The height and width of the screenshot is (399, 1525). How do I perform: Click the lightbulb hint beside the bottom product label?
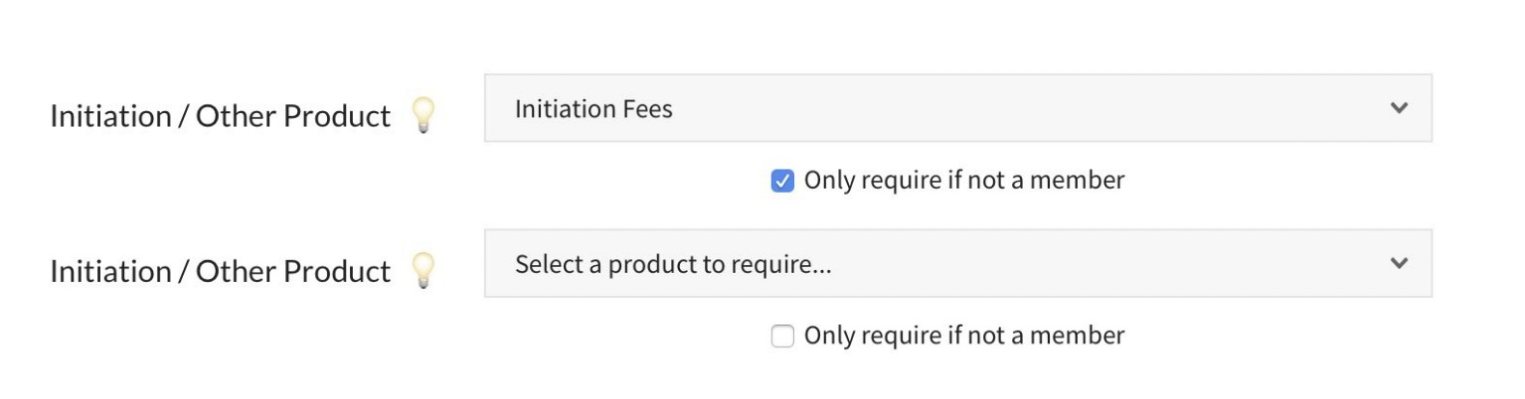(x=424, y=270)
